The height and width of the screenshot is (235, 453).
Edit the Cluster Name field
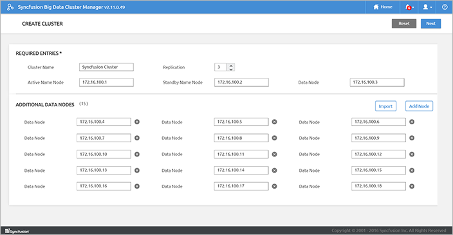tap(106, 67)
